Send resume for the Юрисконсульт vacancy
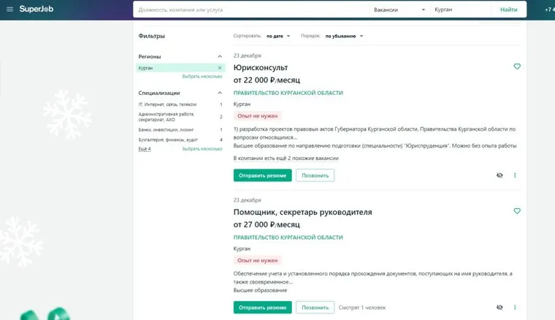This screenshot has width=555, height=320. click(262, 175)
